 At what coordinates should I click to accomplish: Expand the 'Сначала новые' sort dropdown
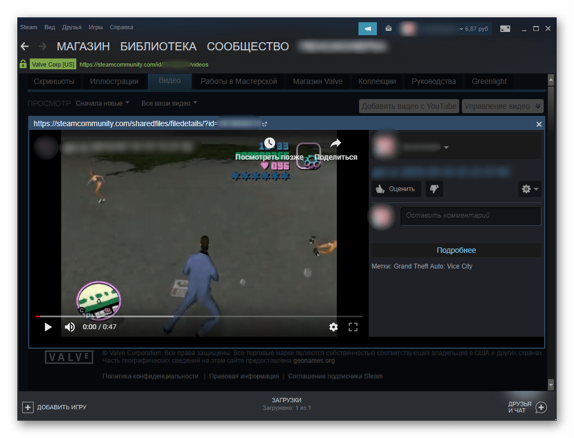[x=103, y=103]
